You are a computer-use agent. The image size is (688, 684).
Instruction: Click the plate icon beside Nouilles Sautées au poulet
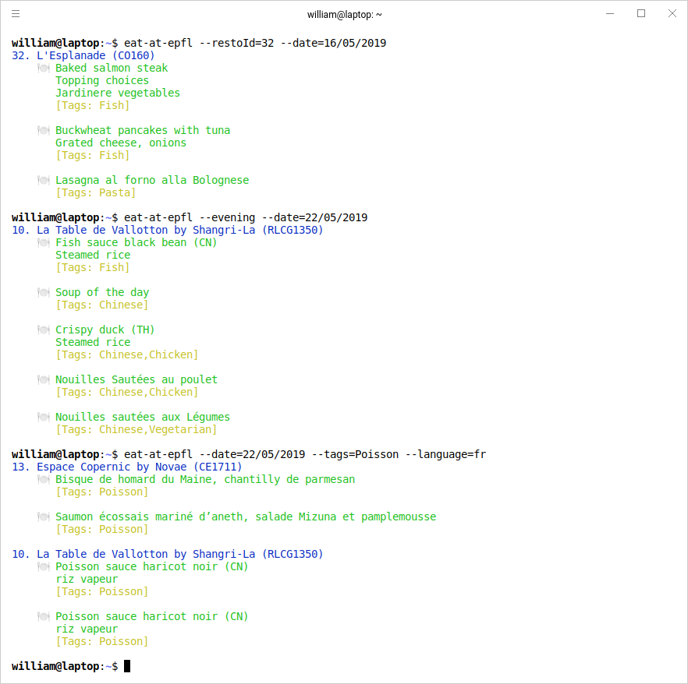(x=44, y=380)
